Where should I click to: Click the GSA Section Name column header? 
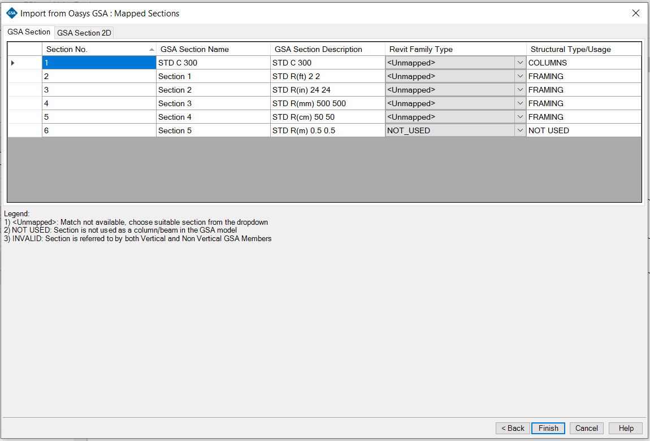[213, 49]
